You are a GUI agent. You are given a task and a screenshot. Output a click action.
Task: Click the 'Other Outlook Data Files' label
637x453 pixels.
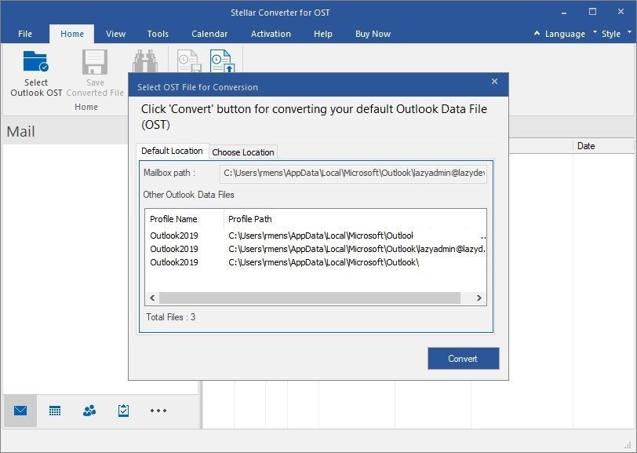click(188, 195)
